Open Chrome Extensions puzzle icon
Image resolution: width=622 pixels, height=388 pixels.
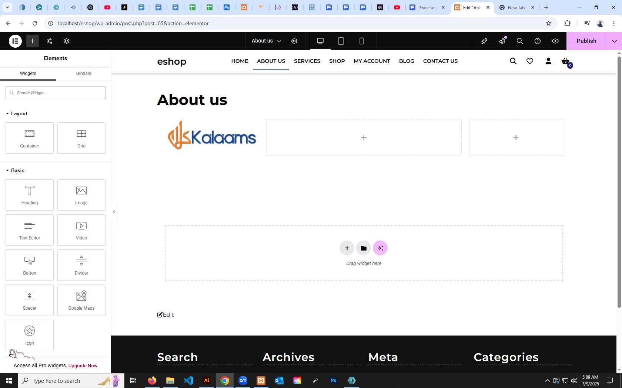click(x=567, y=23)
